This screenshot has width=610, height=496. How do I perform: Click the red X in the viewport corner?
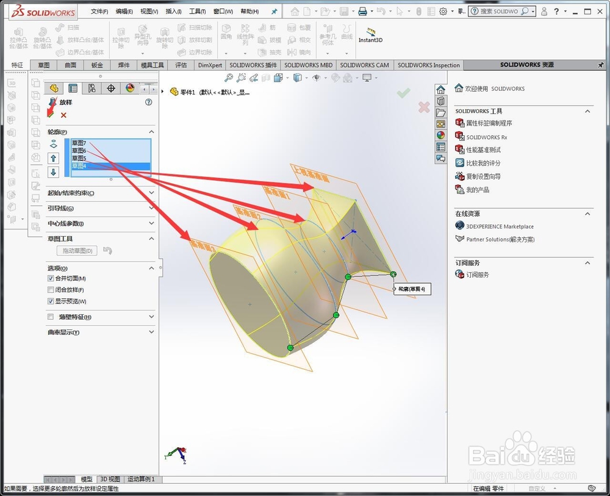coord(424,107)
